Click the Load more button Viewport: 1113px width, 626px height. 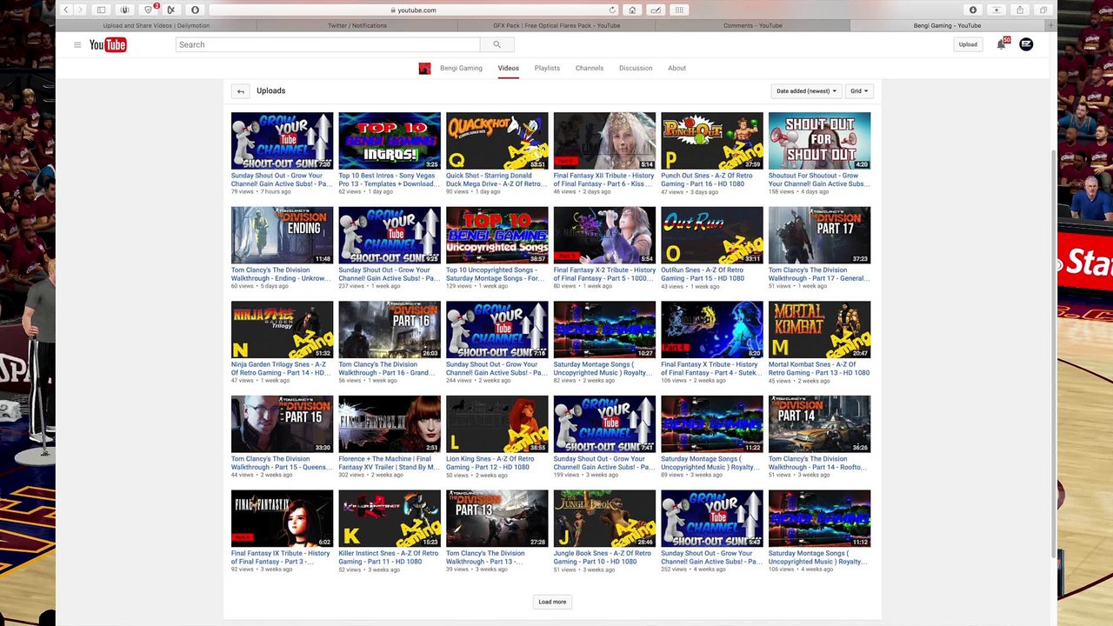point(552,602)
